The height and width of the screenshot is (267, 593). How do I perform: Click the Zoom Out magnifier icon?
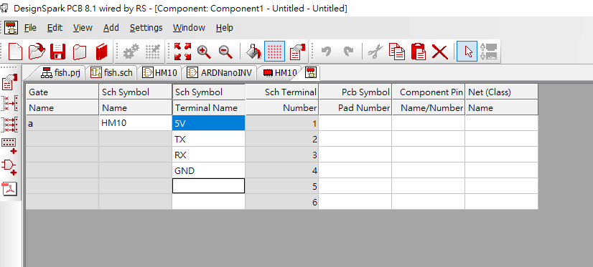[x=225, y=52]
